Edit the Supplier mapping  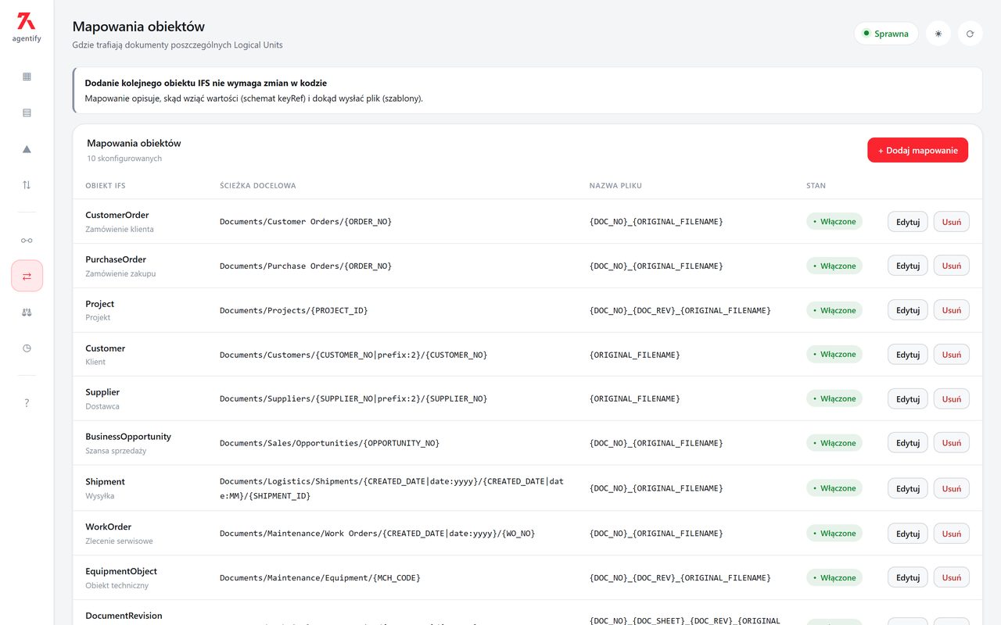tap(907, 398)
